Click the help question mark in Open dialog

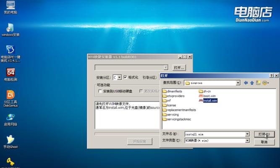click(272, 76)
